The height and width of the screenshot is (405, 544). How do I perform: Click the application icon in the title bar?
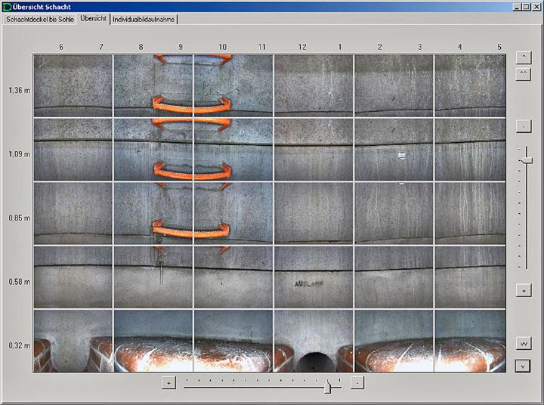(8, 6)
